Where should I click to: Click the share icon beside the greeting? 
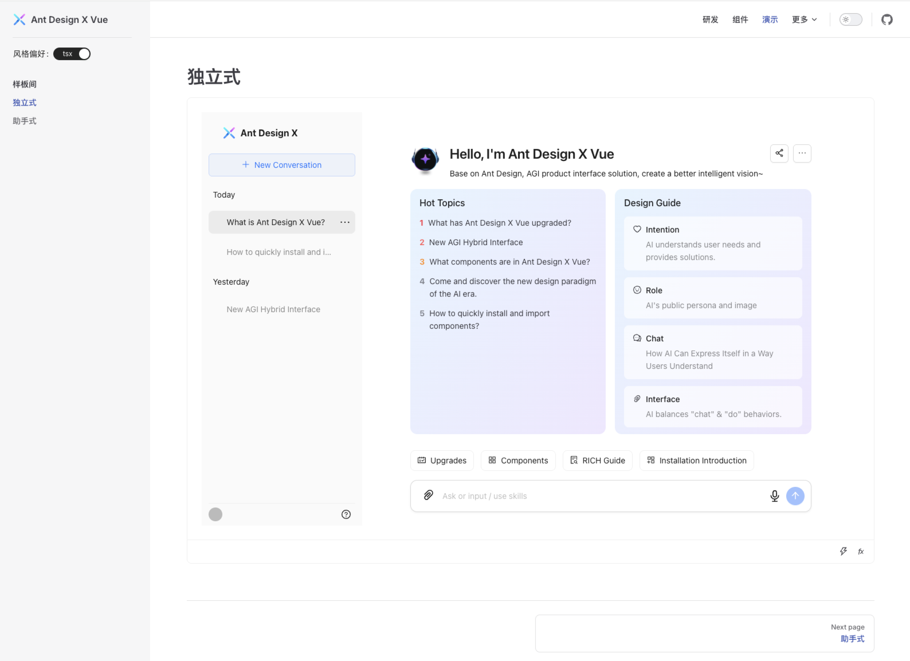pyautogui.click(x=779, y=153)
